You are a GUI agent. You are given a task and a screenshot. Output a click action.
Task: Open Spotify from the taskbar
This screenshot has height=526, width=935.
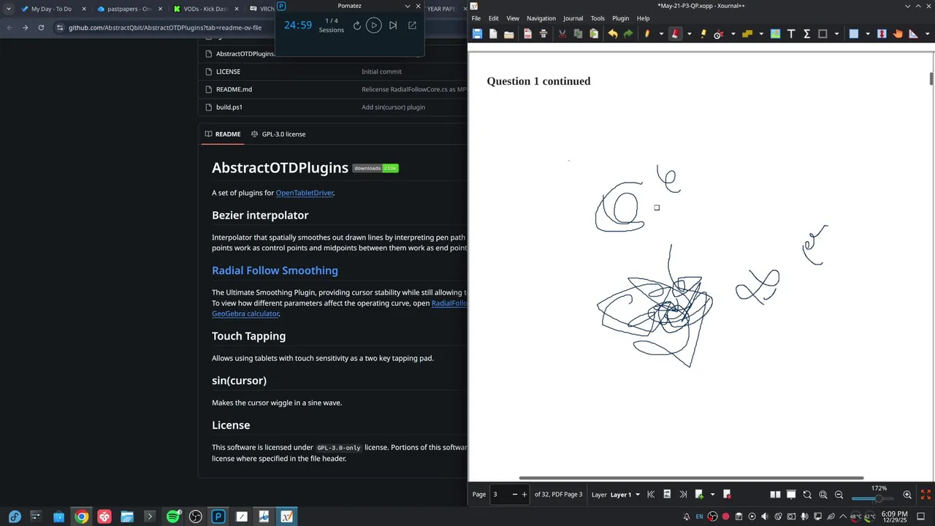(x=173, y=517)
